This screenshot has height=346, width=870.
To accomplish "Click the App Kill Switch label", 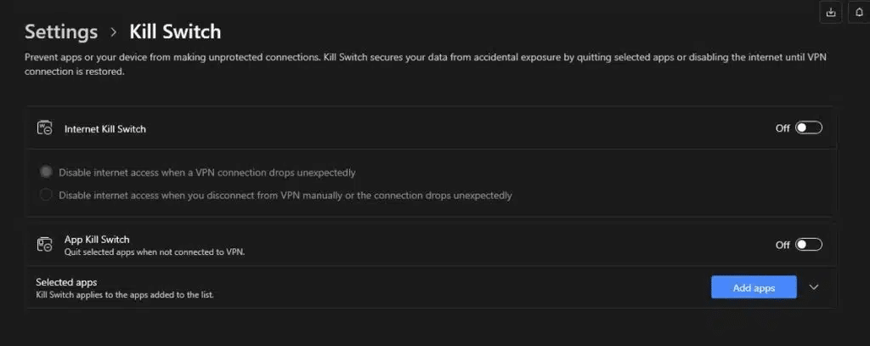I will (97, 240).
